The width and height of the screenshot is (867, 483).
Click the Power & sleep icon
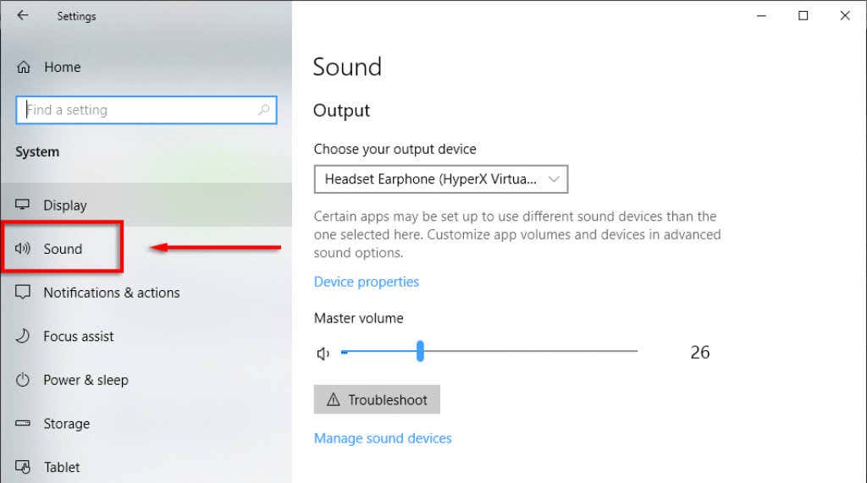(24, 381)
